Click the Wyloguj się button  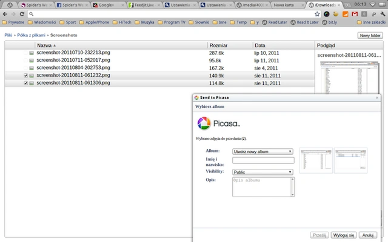[344, 235]
